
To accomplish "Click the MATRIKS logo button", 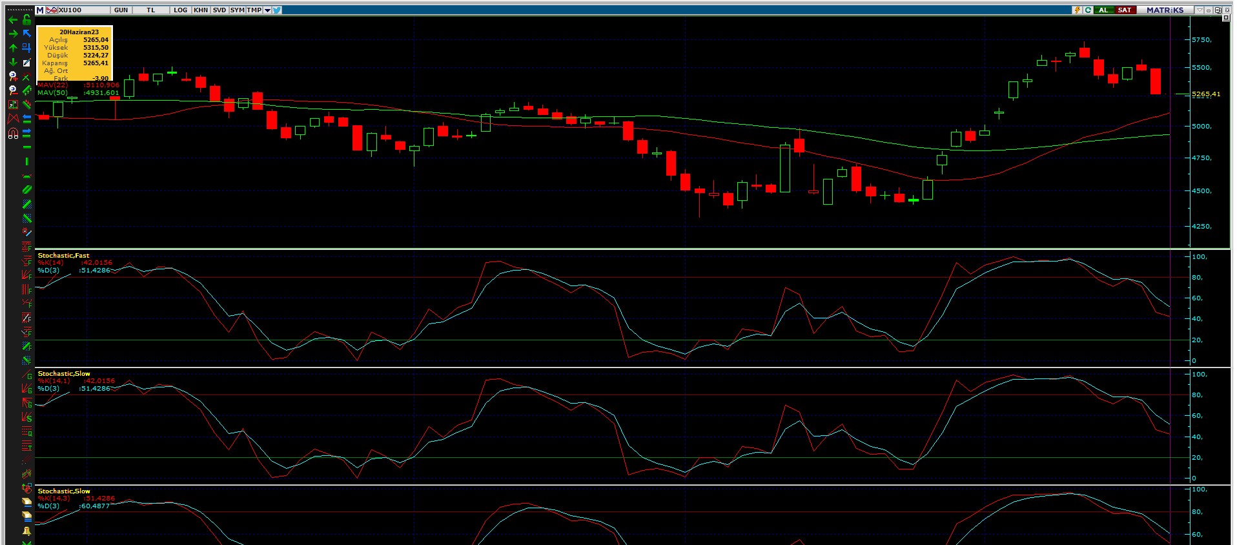I will (x=1165, y=10).
